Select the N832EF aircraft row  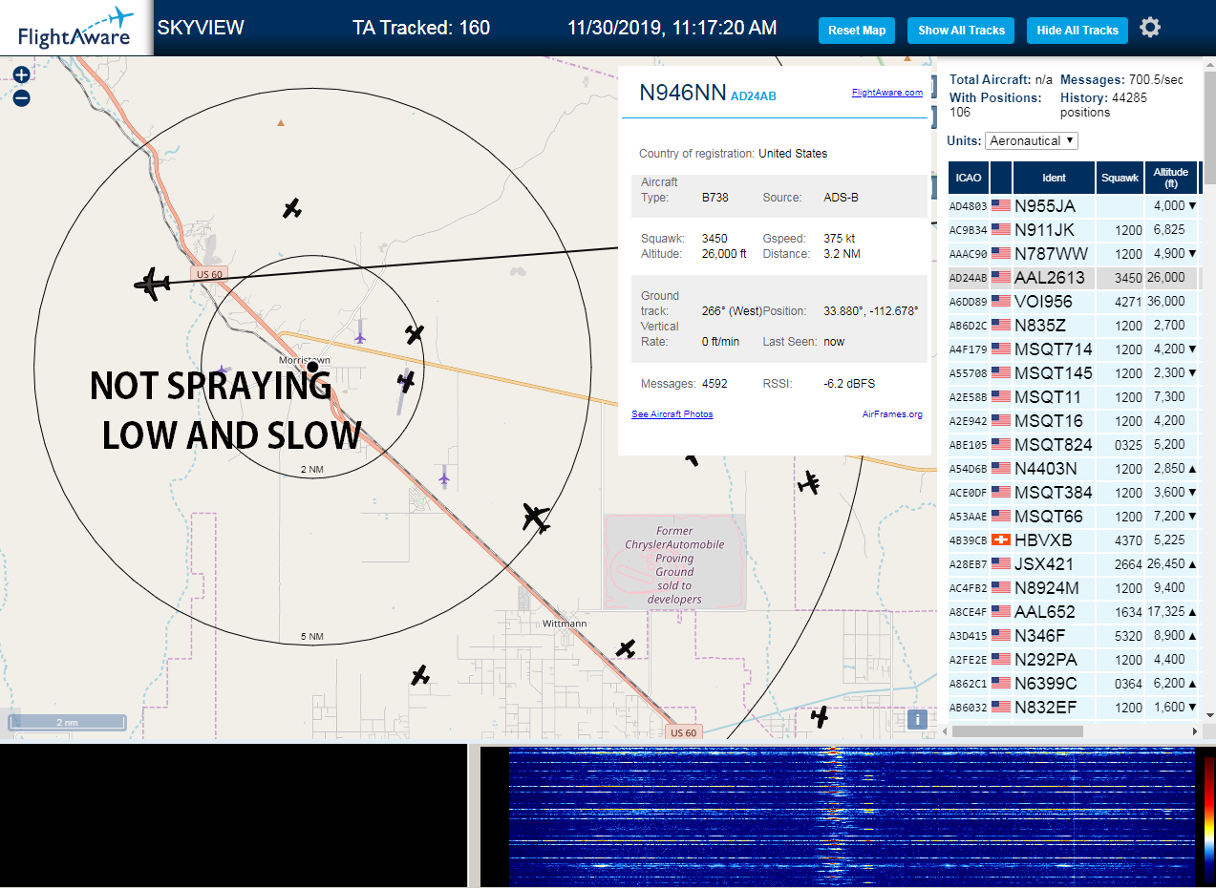1074,708
